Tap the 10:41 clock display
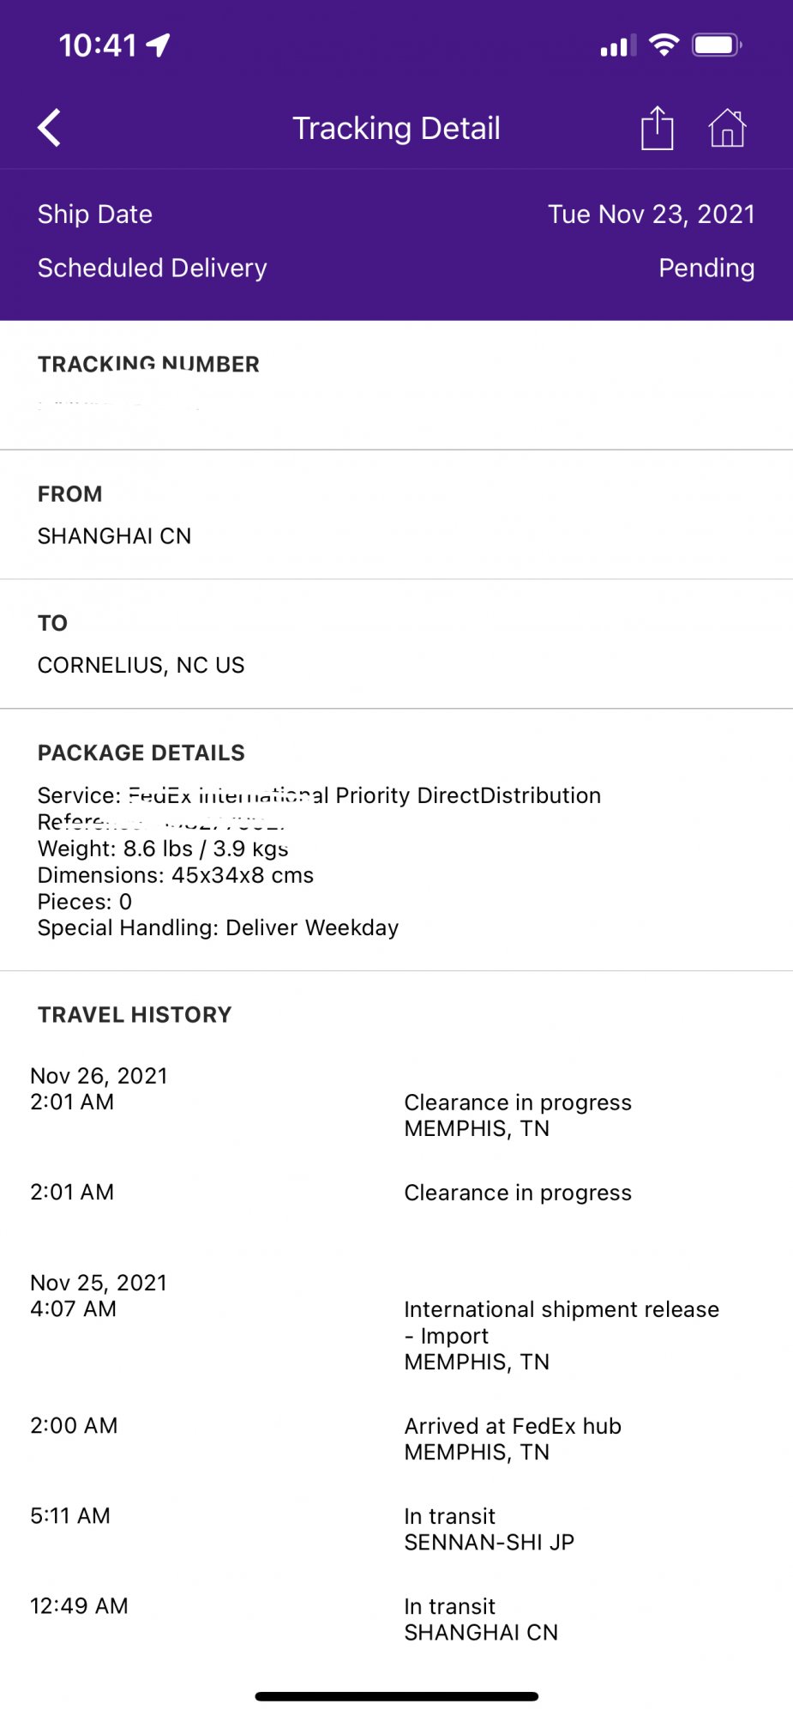The image size is (793, 1716). coord(98,45)
